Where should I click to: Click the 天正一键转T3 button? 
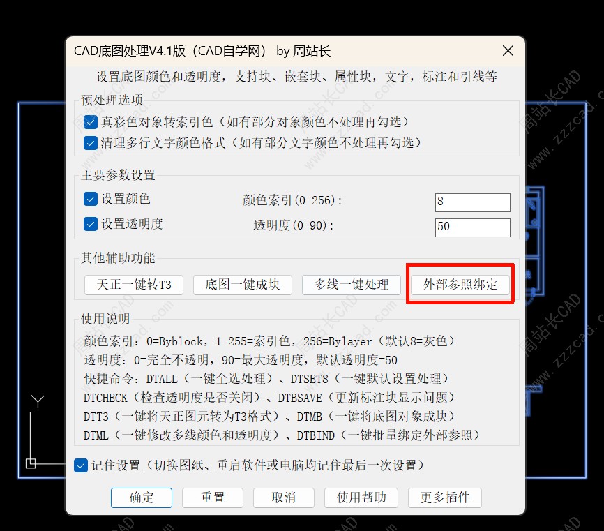point(134,285)
